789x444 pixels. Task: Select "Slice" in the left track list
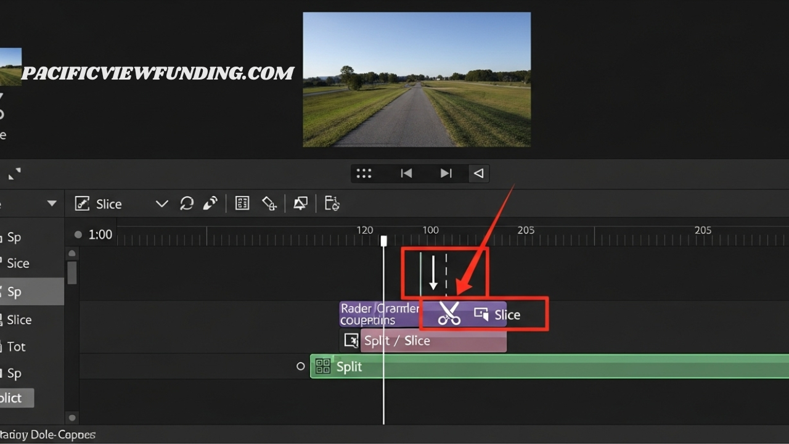point(18,320)
